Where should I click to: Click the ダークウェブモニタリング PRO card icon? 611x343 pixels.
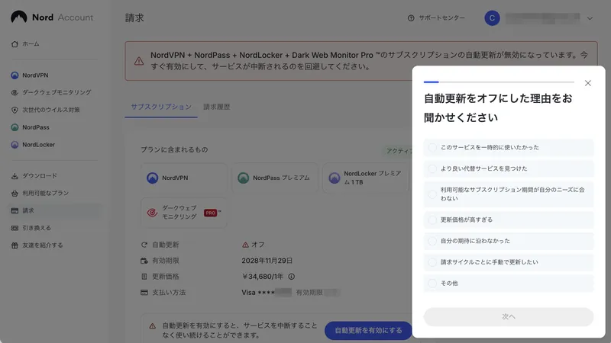point(152,213)
